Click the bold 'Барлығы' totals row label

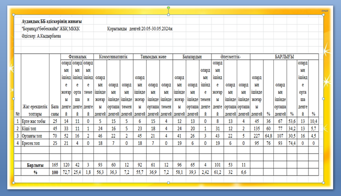(35, 165)
